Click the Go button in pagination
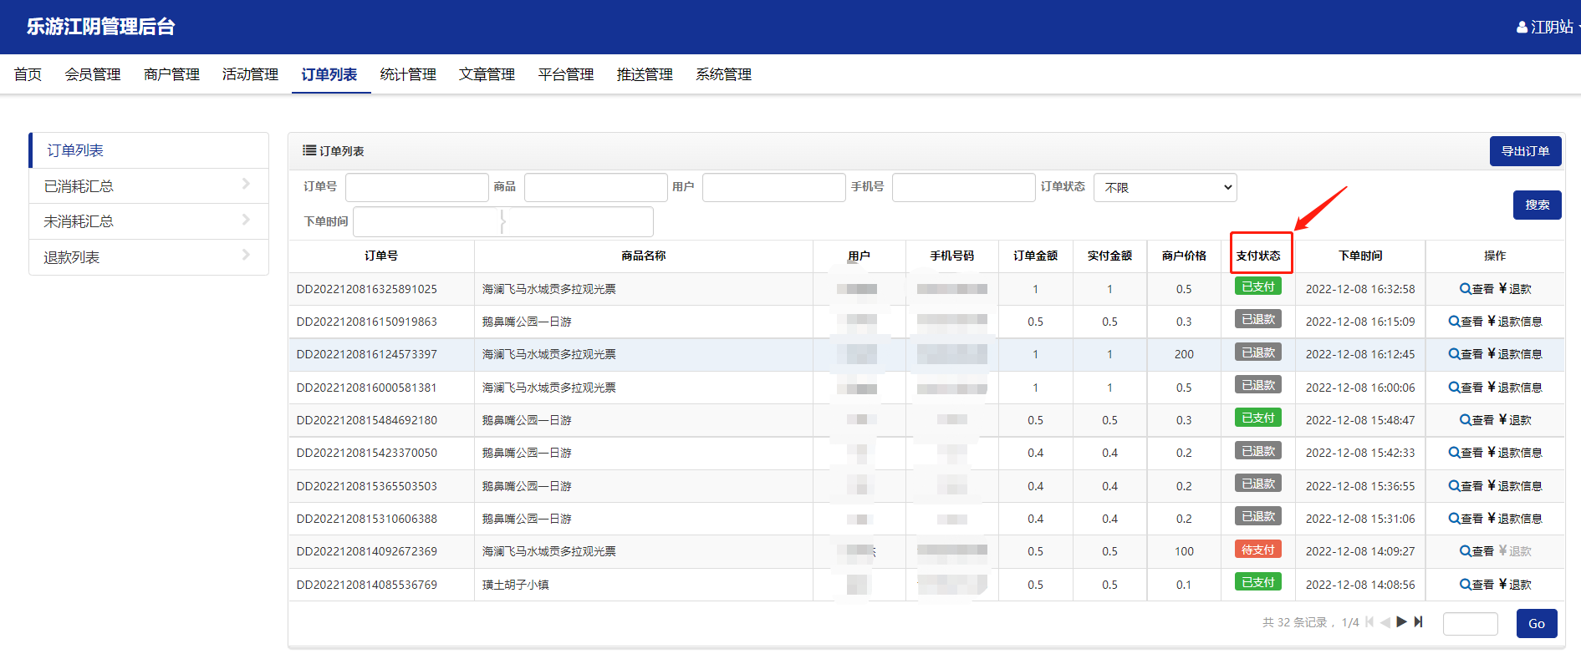 1536,623
